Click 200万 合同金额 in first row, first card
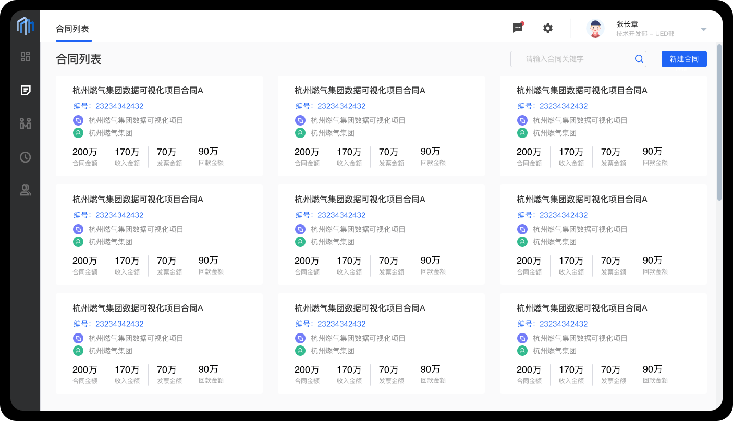Image resolution: width=733 pixels, height=421 pixels. tap(85, 156)
